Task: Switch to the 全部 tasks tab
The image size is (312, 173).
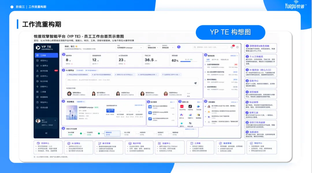Action: click(x=208, y=60)
